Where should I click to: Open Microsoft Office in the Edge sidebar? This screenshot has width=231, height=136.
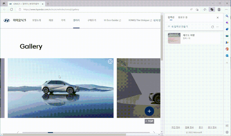coord(227,49)
